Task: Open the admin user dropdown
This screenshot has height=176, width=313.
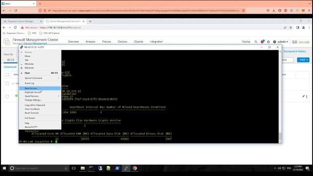Action: point(283,42)
